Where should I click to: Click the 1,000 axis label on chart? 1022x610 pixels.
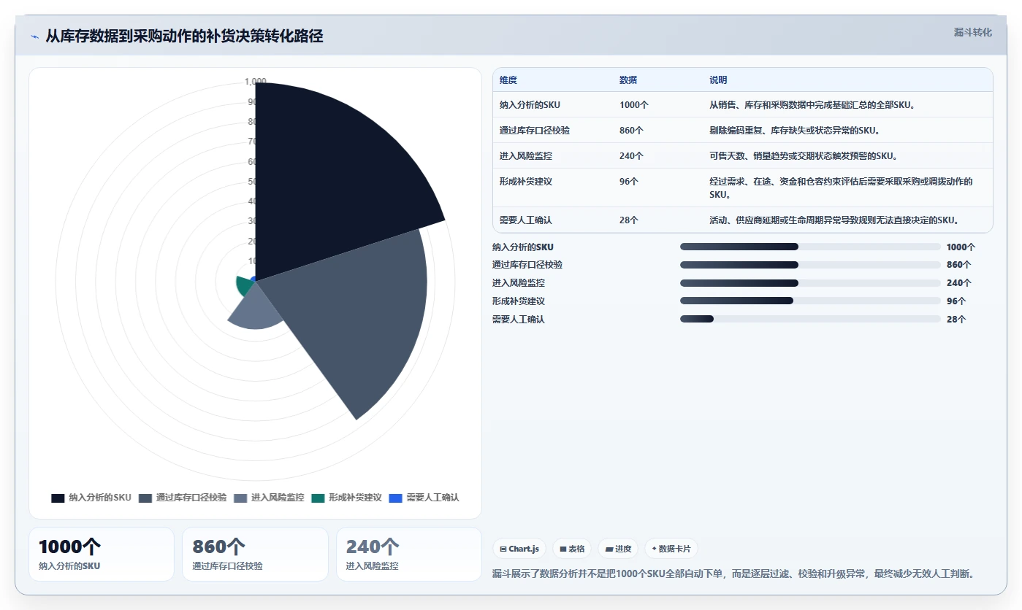tap(256, 82)
